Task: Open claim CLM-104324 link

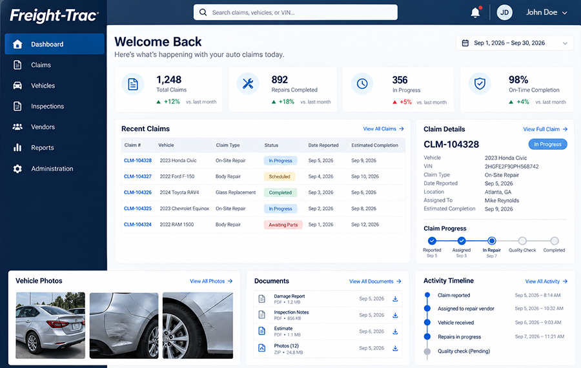Action: click(x=138, y=224)
